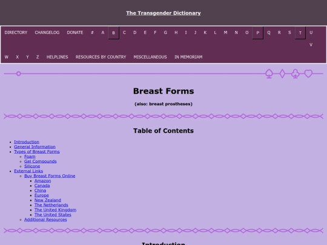Follow the Amazon link
This screenshot has height=245, width=327.
pos(42,181)
